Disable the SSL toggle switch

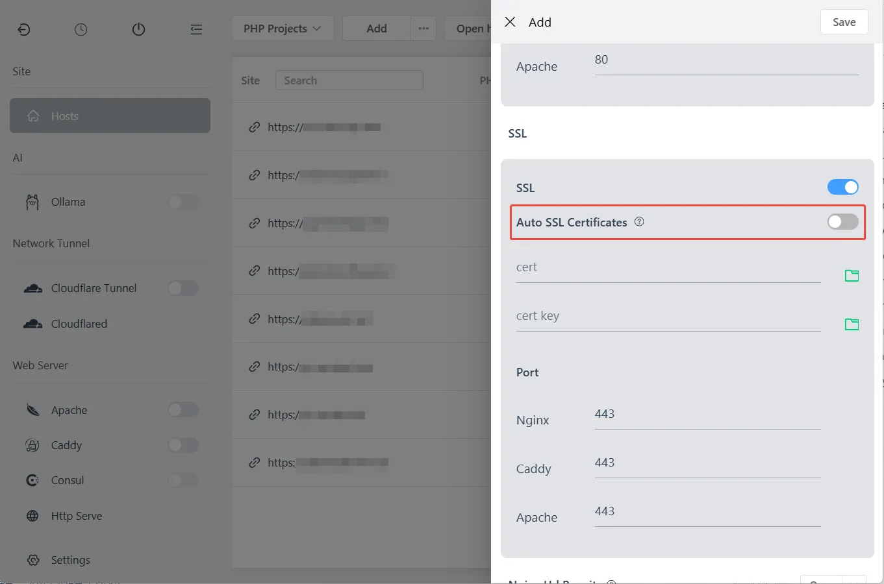coord(842,188)
